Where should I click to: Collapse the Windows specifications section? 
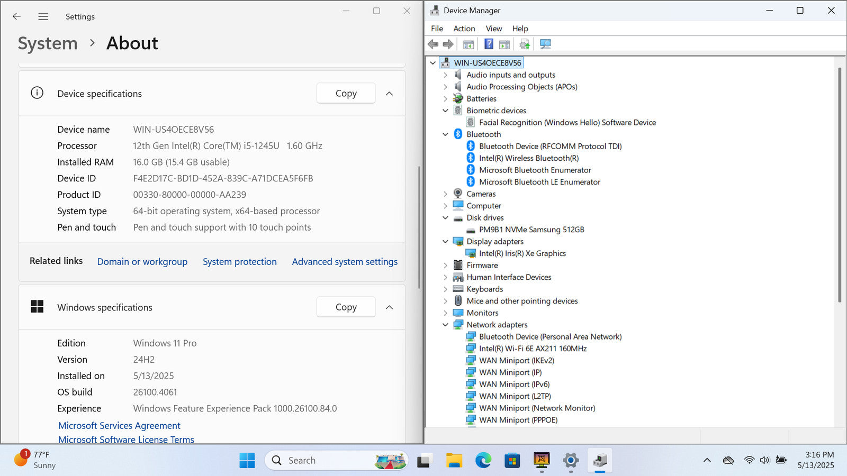coord(389,307)
